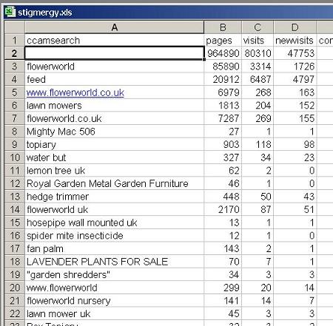Viewport: 333px width, 326px height.
Task: Select the visits value 118
Action: coord(258,145)
